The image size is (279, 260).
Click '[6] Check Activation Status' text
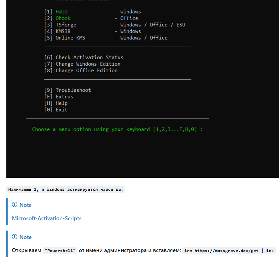[x=84, y=57]
